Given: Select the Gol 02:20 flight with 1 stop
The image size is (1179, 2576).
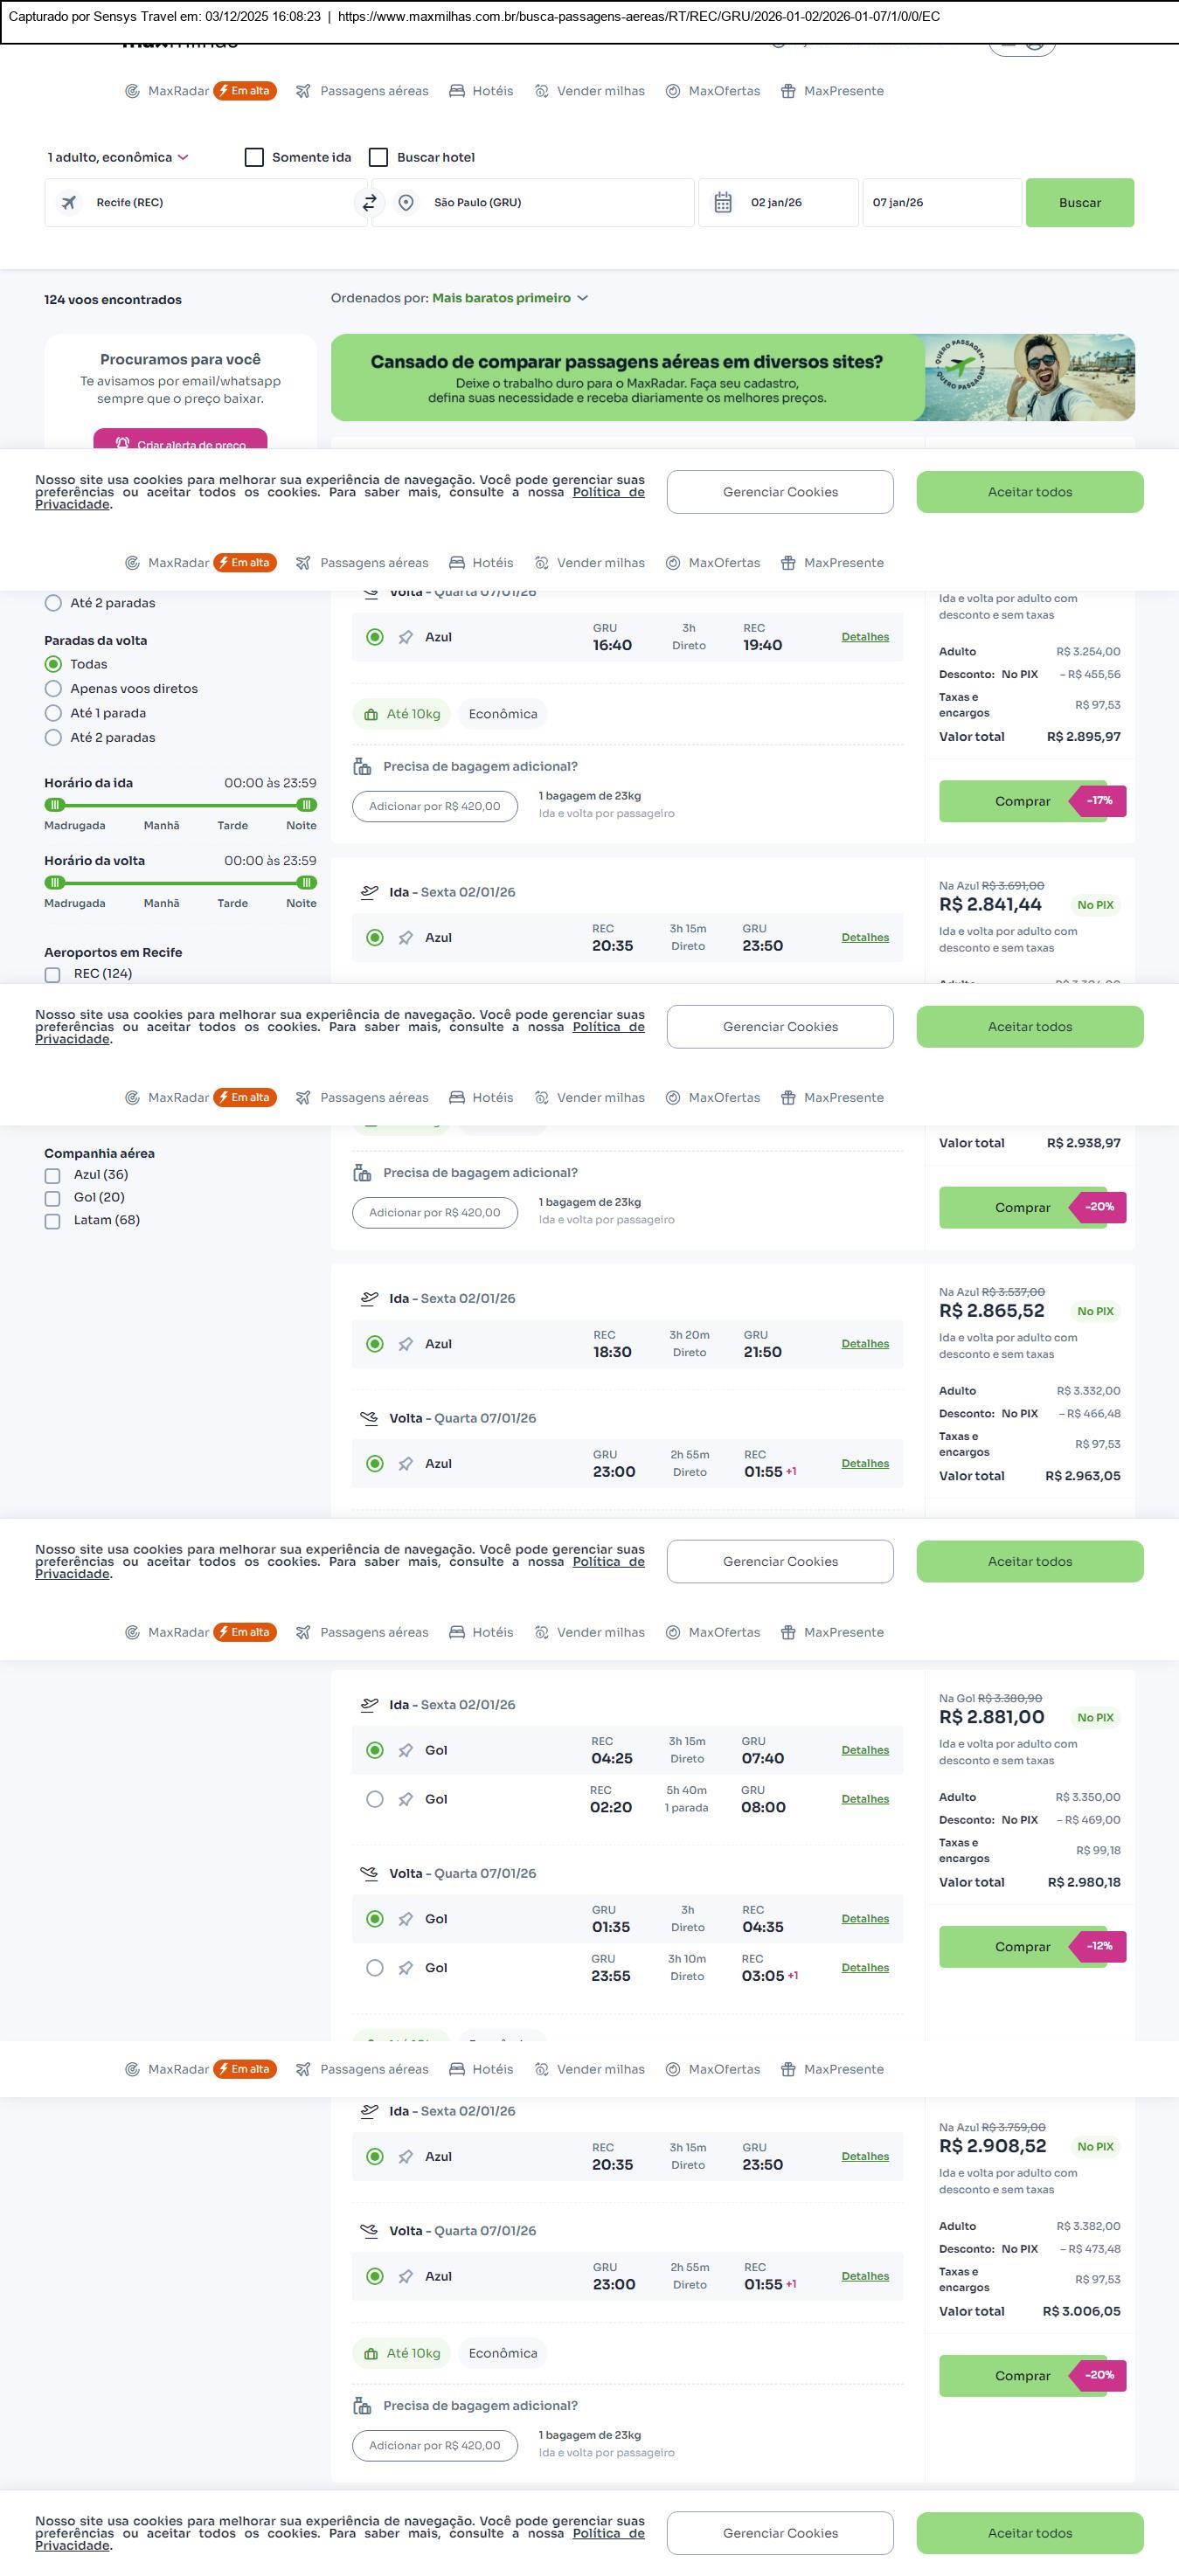Looking at the screenshot, I should (x=375, y=1799).
